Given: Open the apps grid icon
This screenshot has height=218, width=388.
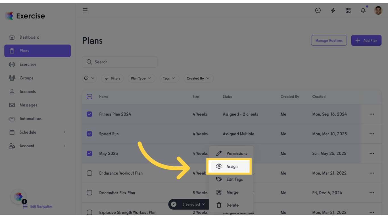Looking at the screenshot, I should pos(348,11).
